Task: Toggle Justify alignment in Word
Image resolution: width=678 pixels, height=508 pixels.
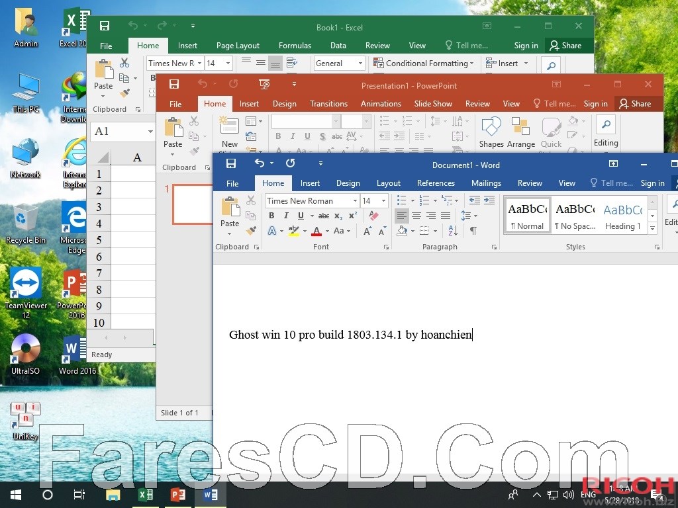Action: (x=446, y=215)
